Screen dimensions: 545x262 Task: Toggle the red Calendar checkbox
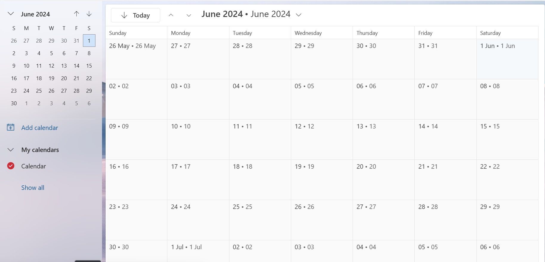click(x=11, y=166)
